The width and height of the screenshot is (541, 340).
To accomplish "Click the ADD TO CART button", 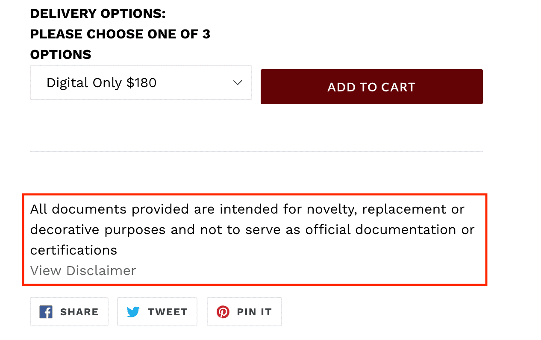I will (x=371, y=87).
